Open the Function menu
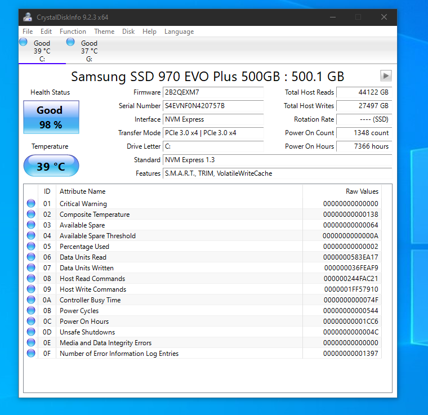 coord(73,32)
